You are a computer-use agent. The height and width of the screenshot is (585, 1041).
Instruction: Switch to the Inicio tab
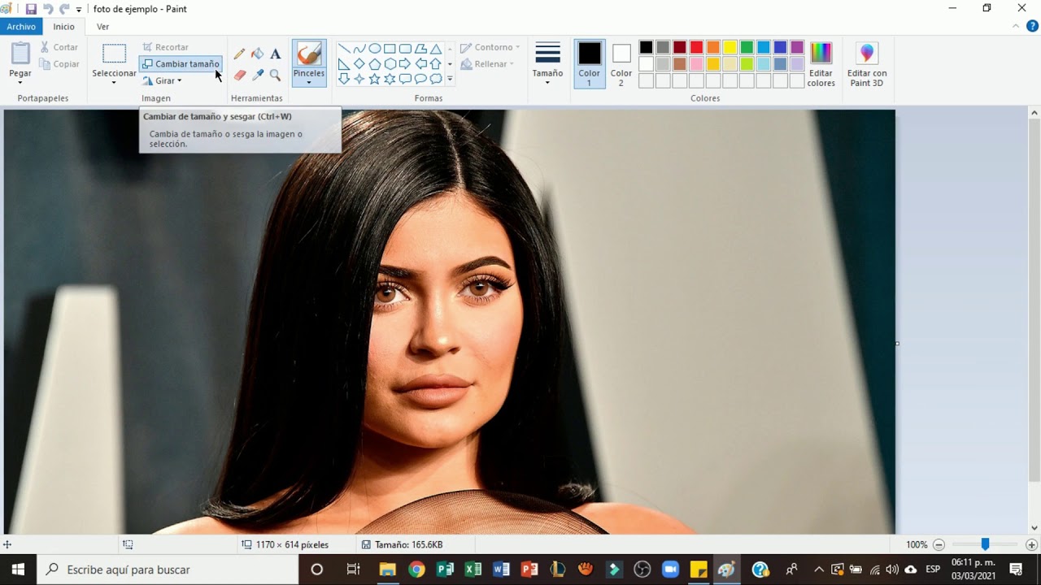[x=64, y=27]
